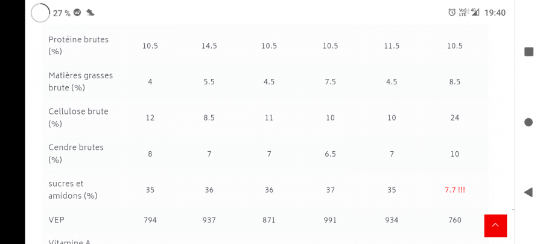Click the Protéine brutes (%) row label
Image resolution: width=543 pixels, height=244 pixels.
click(x=78, y=46)
